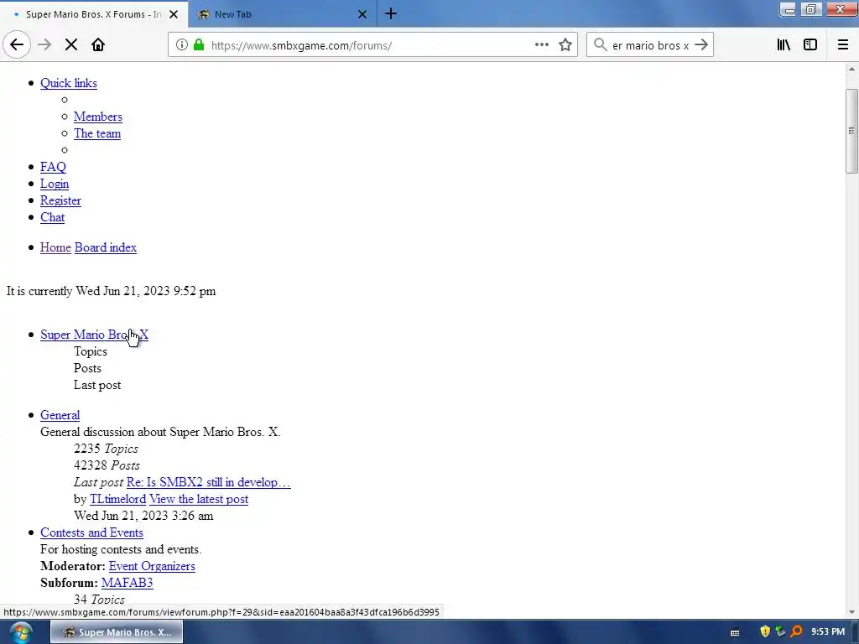Viewport: 859px width, 644px height.
Task: Show site information icon in address bar
Action: (x=181, y=45)
